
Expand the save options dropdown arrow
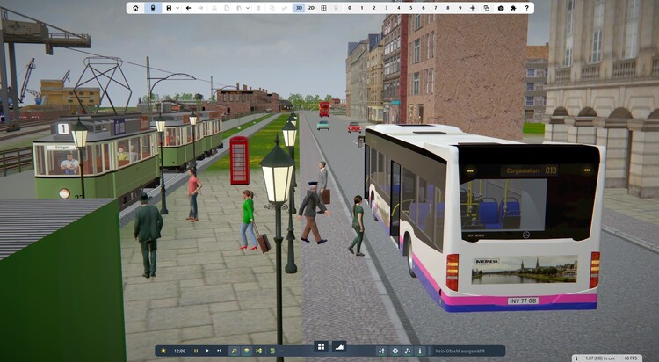[177, 8]
